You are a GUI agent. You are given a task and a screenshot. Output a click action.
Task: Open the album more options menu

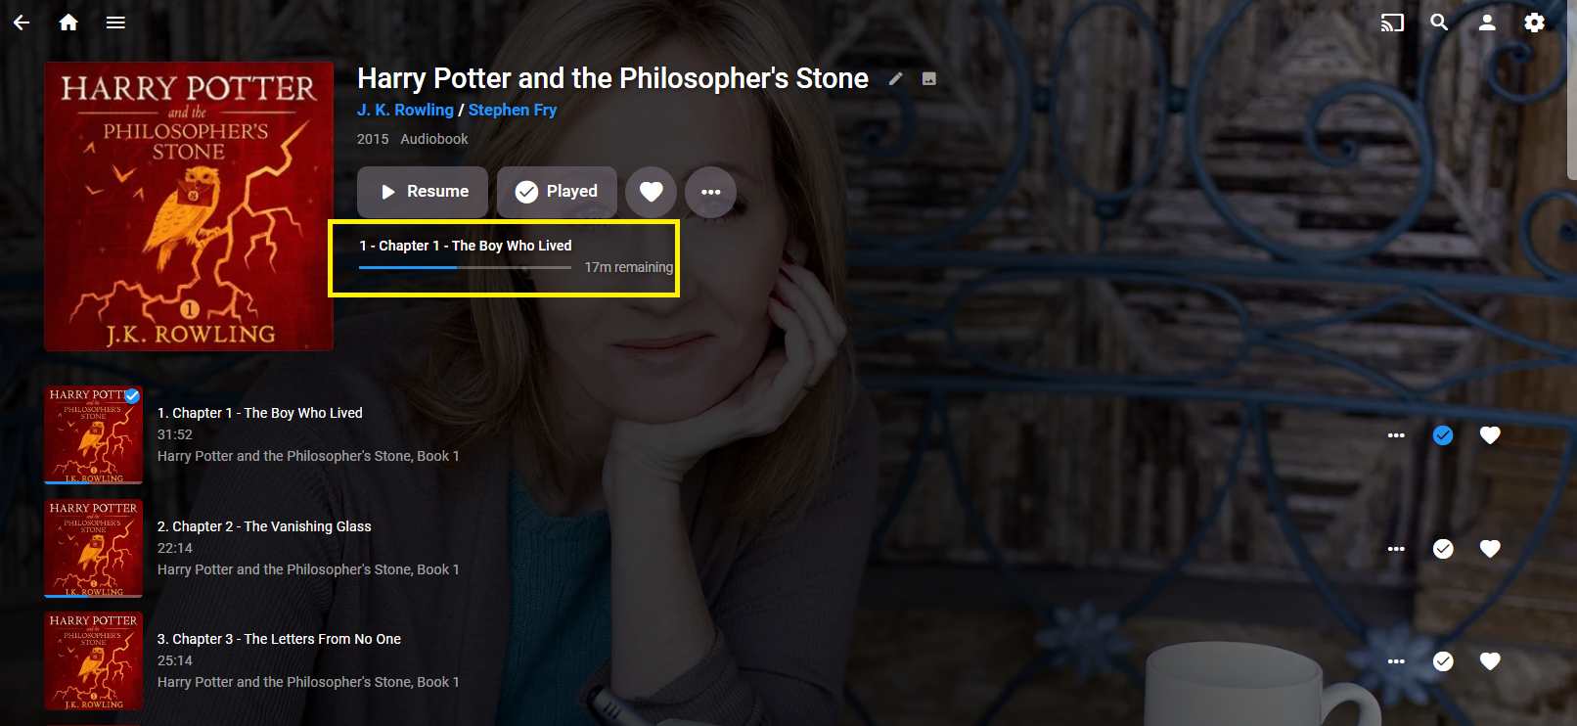[x=711, y=192]
